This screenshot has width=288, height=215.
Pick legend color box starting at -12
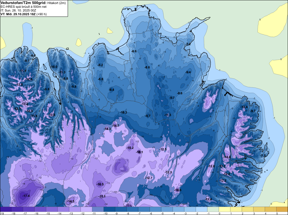[x=86, y=209]
